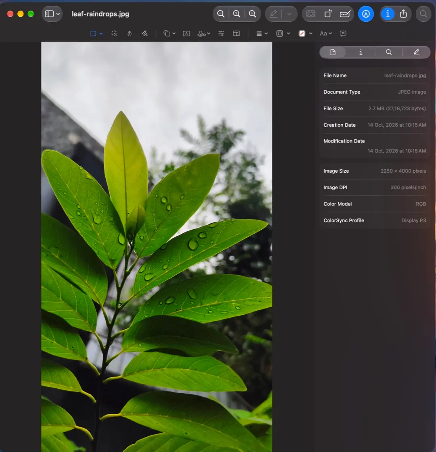Click the File Name value leaf-raindrops.jpg
436x452 pixels.
pyautogui.click(x=405, y=75)
